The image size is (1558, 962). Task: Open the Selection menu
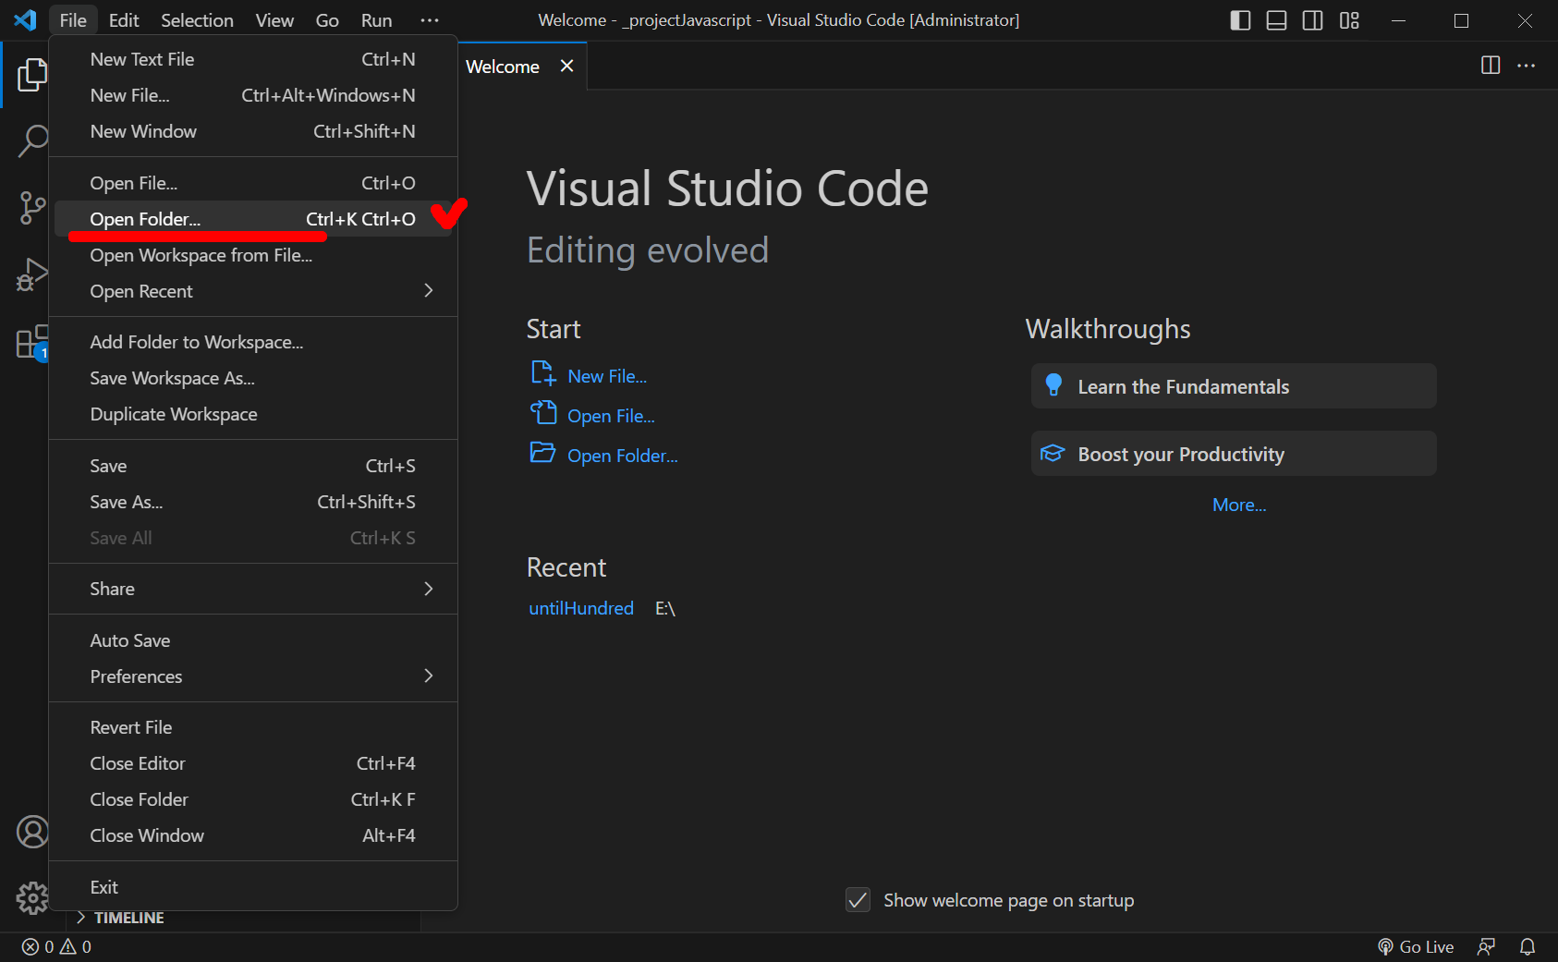coord(197,20)
